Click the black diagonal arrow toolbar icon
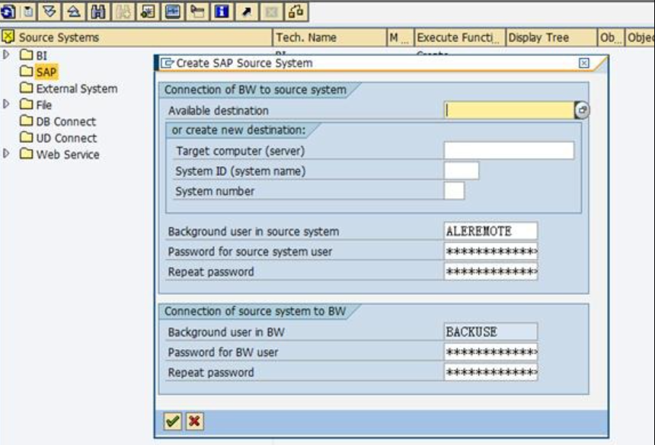Image resolution: width=655 pixels, height=445 pixels. (x=247, y=11)
